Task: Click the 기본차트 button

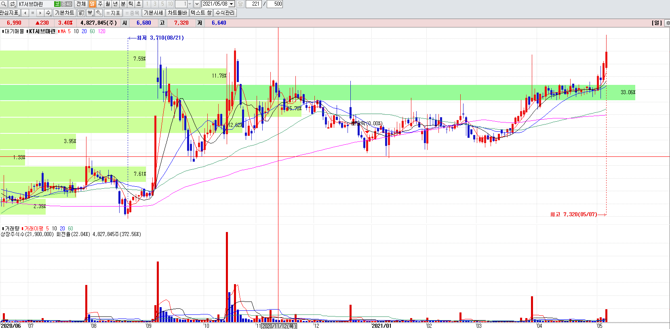Action: (64, 13)
